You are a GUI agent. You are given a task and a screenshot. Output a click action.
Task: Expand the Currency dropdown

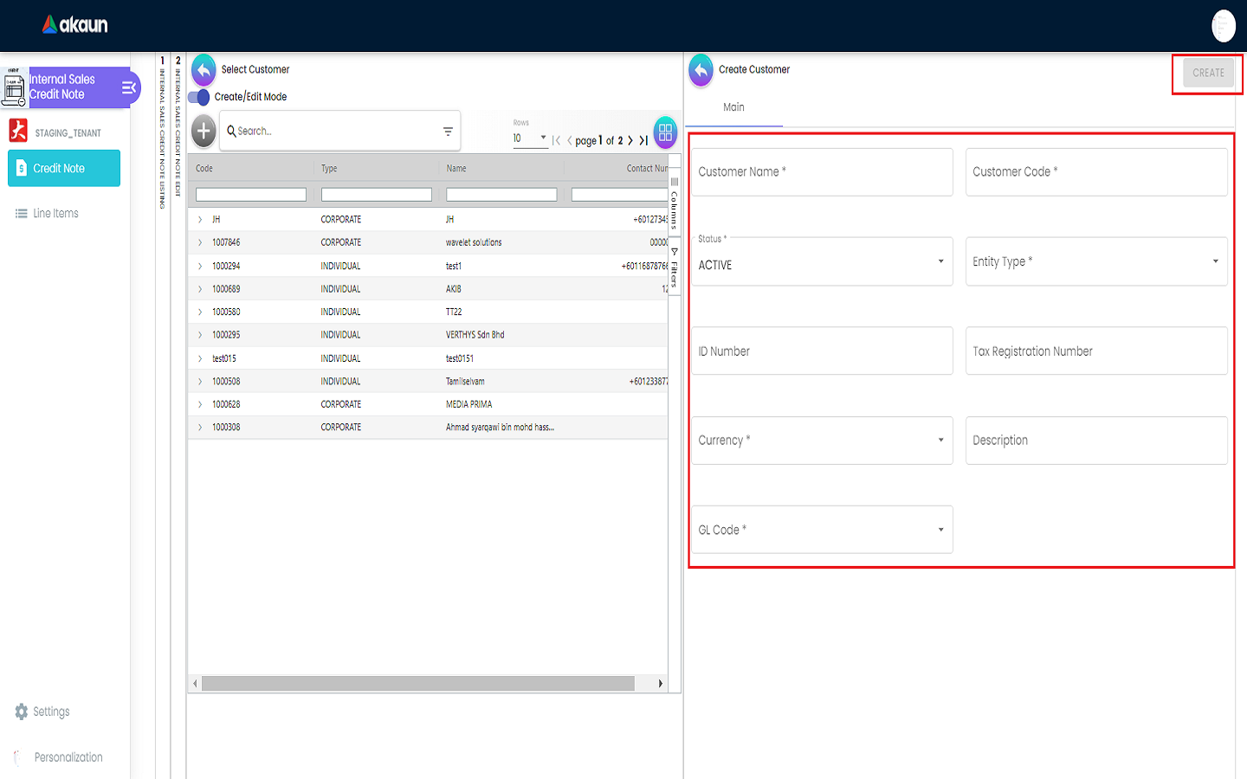821,441
